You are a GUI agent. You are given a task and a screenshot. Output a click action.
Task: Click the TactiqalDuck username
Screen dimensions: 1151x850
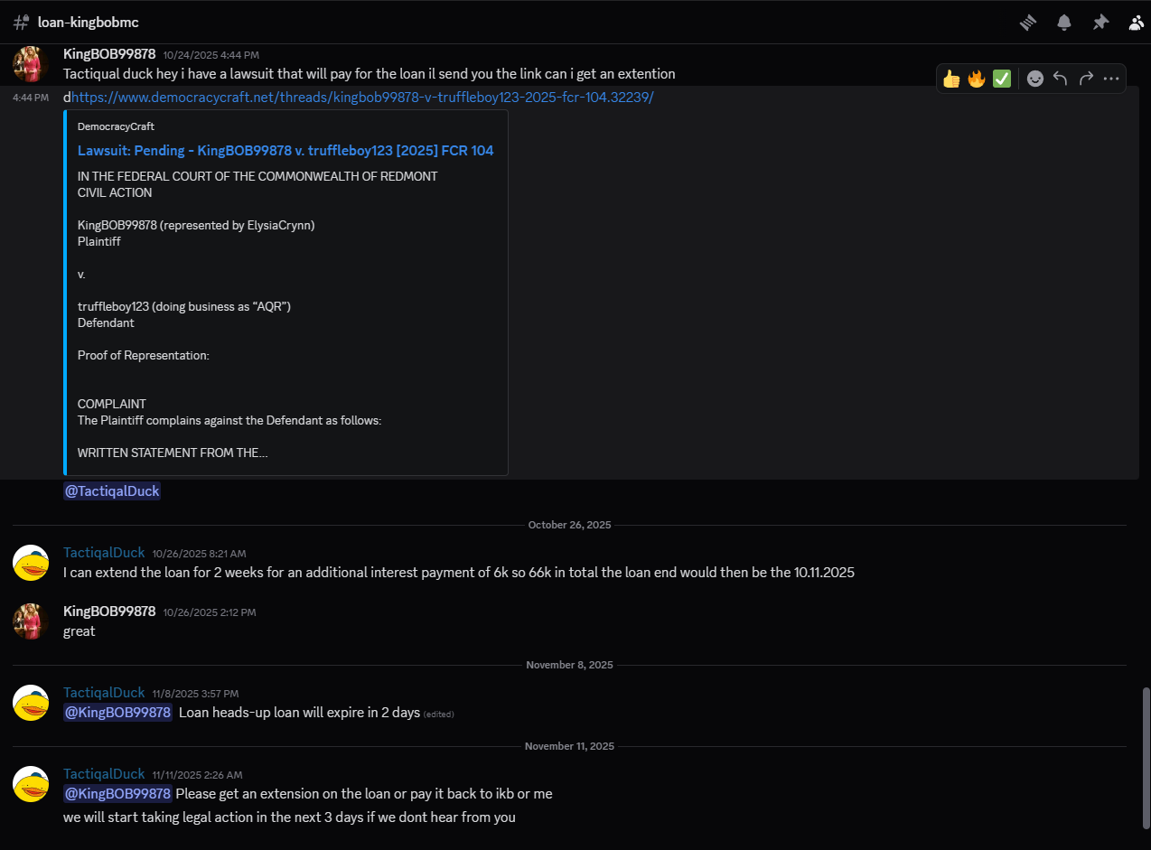[103, 552]
